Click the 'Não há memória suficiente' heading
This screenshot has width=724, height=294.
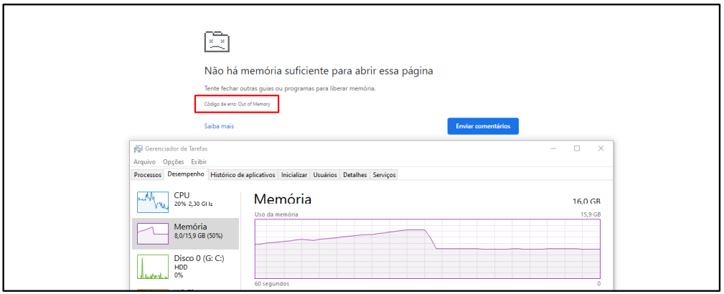[319, 71]
